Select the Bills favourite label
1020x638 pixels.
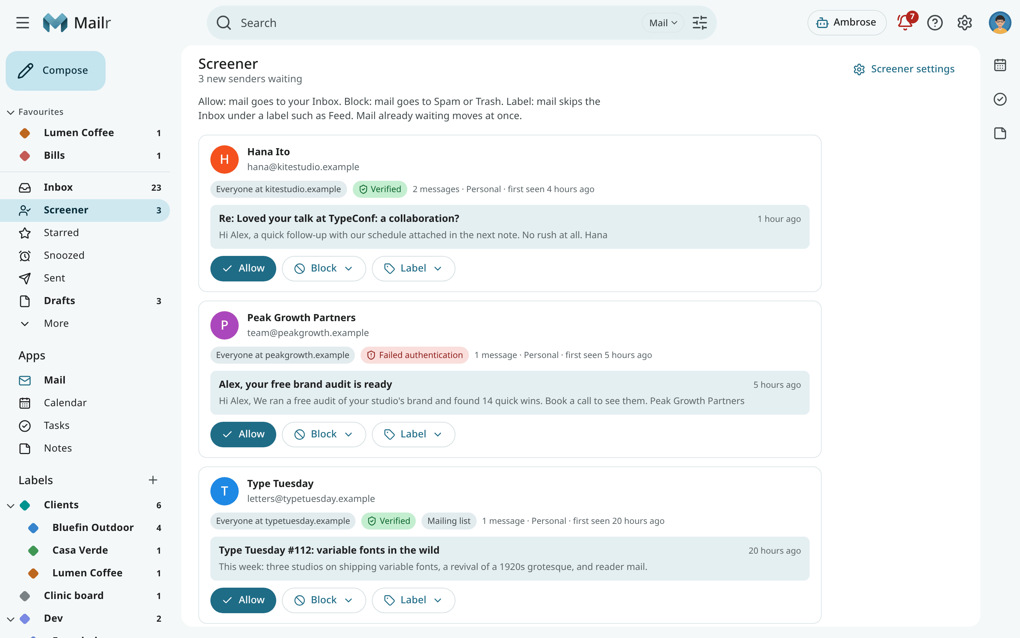pyautogui.click(x=84, y=155)
